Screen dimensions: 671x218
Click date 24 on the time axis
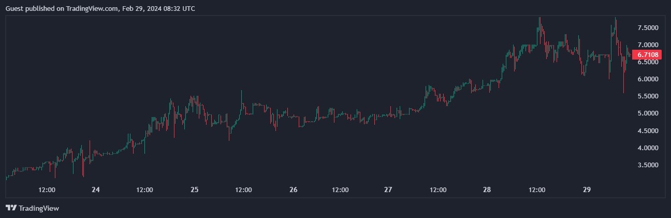point(95,190)
